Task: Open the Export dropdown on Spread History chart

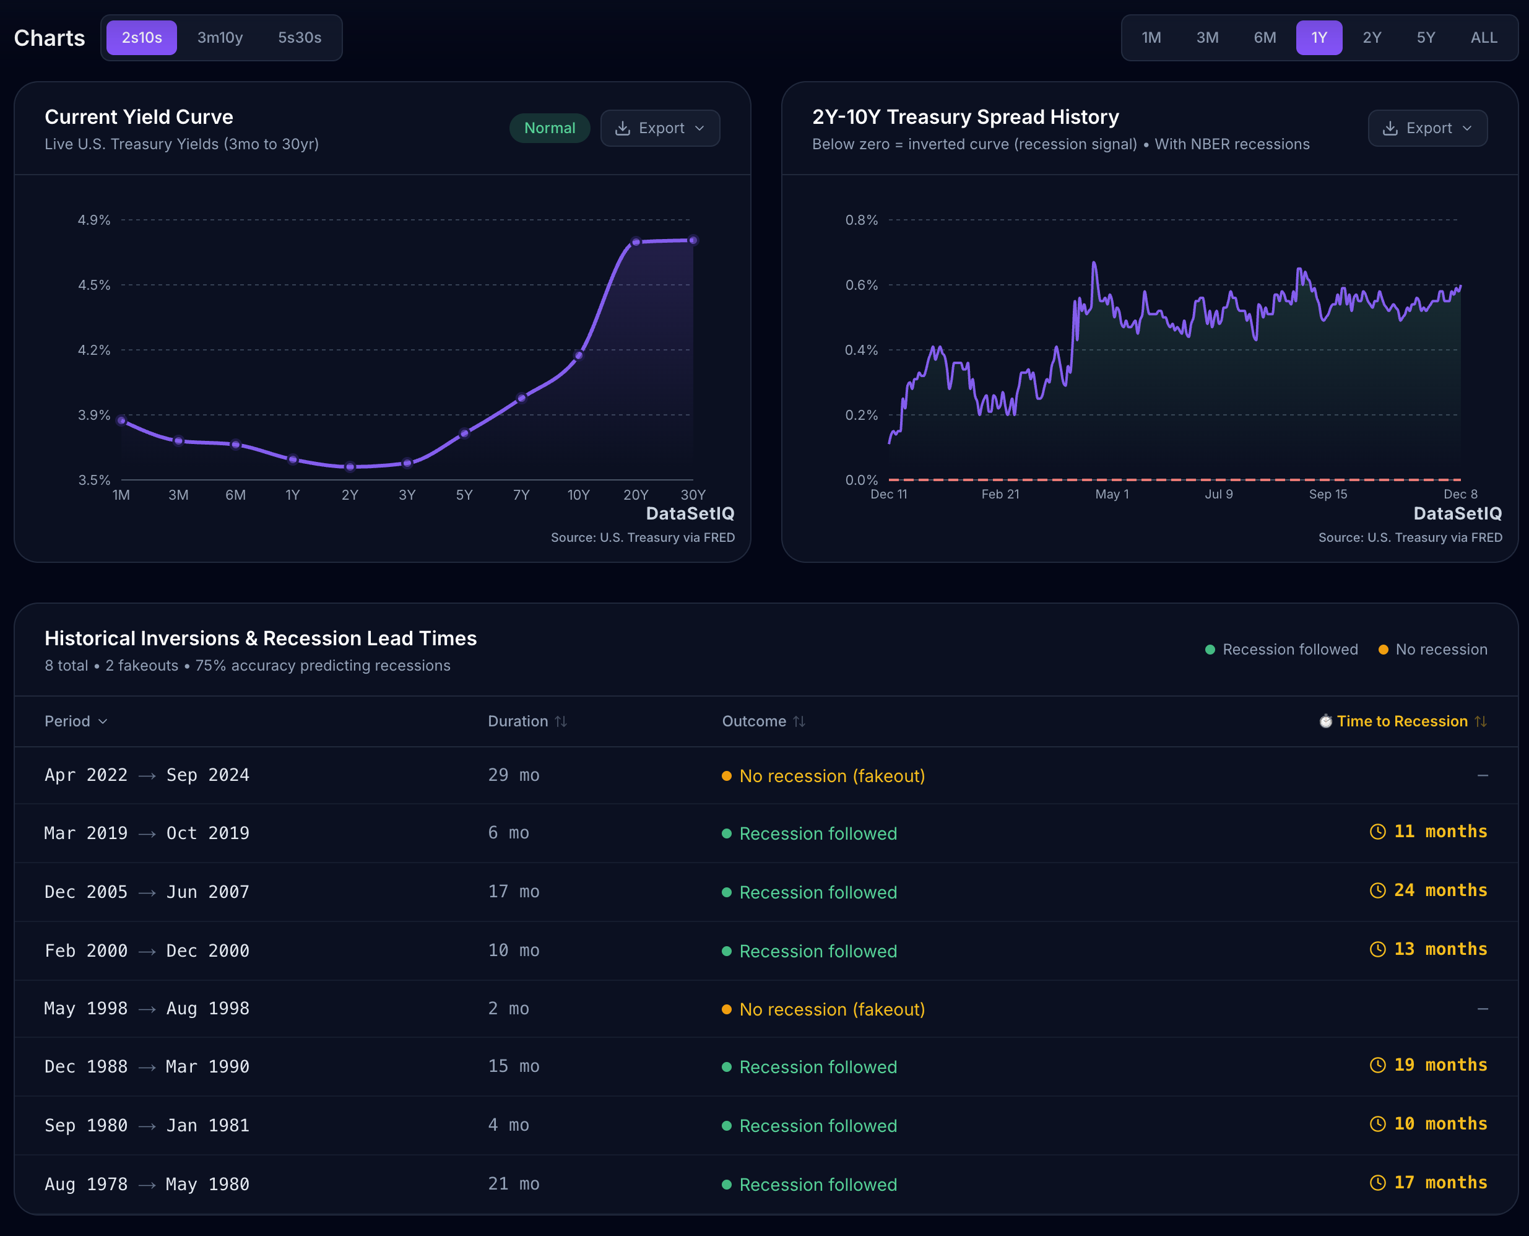Action: click(x=1468, y=128)
